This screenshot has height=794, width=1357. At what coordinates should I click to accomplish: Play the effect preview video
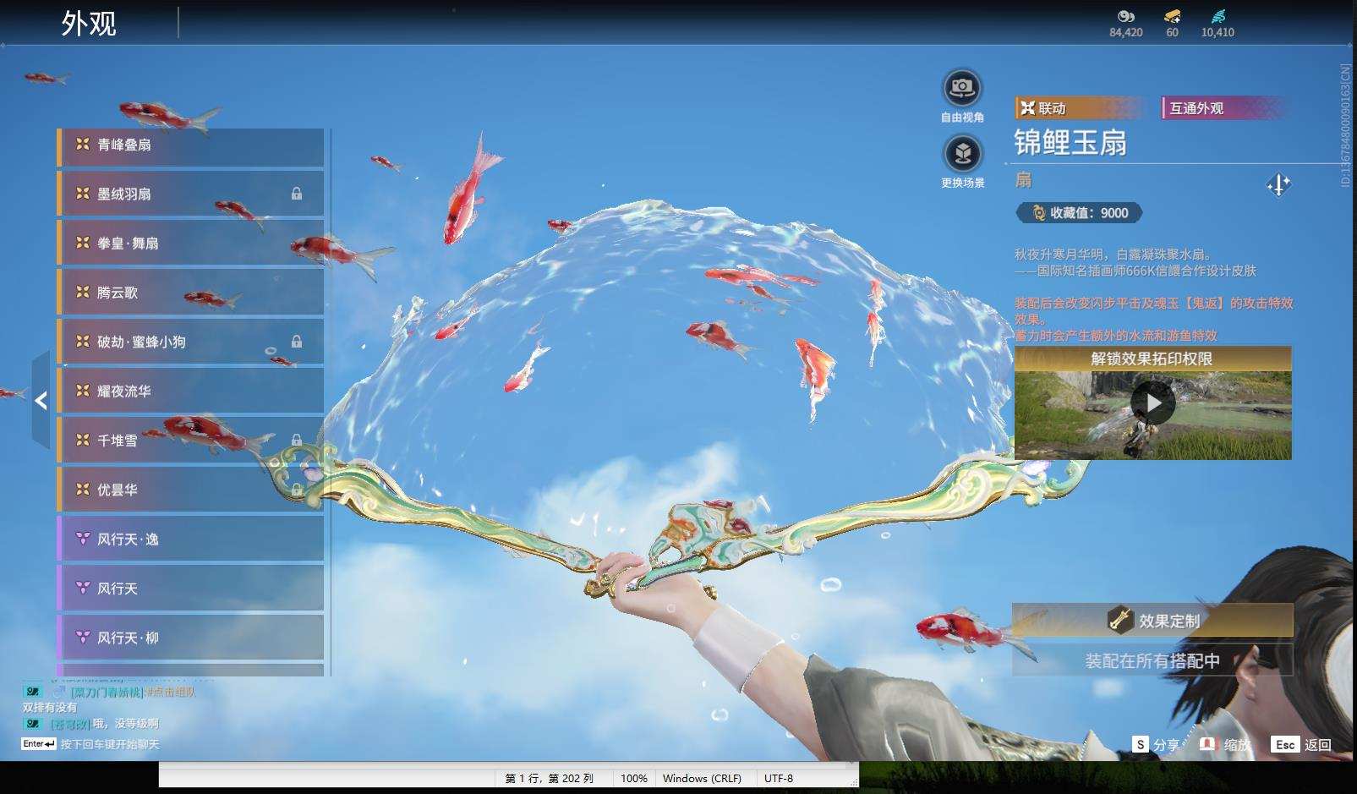point(1152,403)
